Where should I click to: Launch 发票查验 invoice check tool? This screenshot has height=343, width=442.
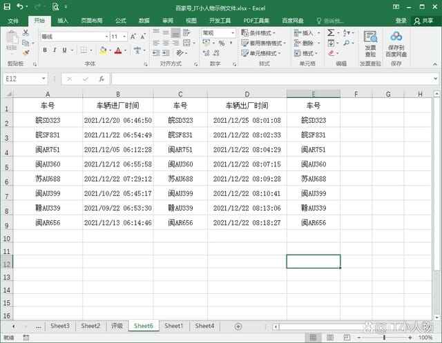click(x=370, y=43)
